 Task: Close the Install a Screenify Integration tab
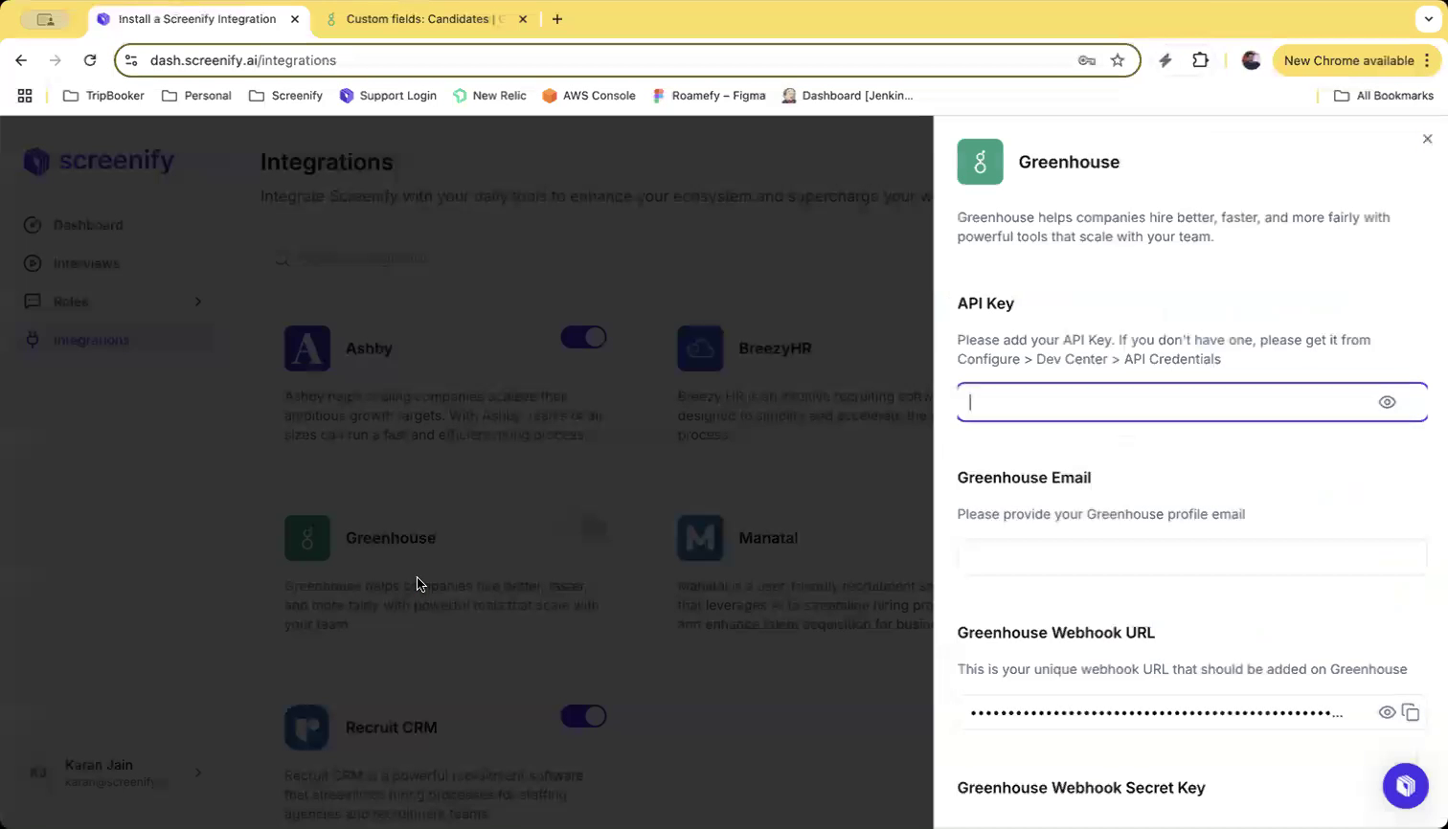(x=295, y=19)
